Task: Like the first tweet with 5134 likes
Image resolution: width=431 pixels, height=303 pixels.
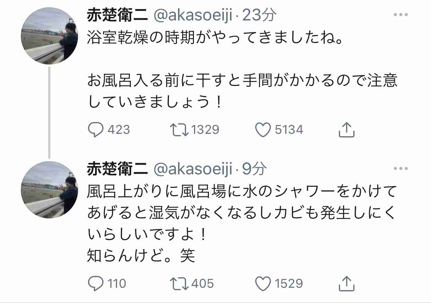Action: pyautogui.click(x=263, y=130)
